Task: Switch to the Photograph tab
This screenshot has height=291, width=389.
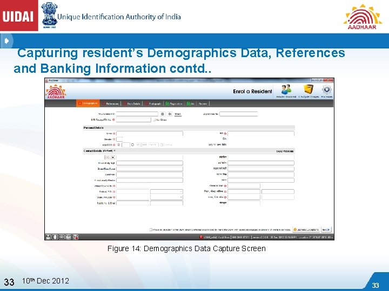Action: [x=153, y=103]
